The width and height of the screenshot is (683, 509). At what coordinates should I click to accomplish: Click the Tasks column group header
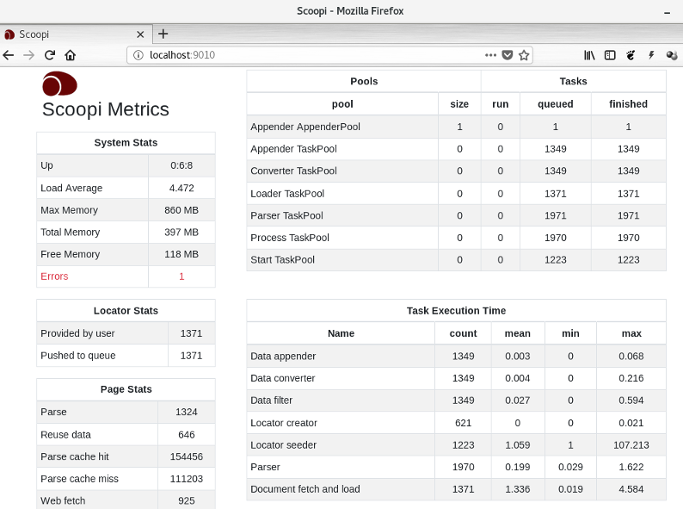tap(573, 81)
